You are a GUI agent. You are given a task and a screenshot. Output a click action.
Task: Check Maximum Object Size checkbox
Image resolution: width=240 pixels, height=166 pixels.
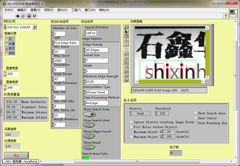pyautogui.click(x=131, y=137)
